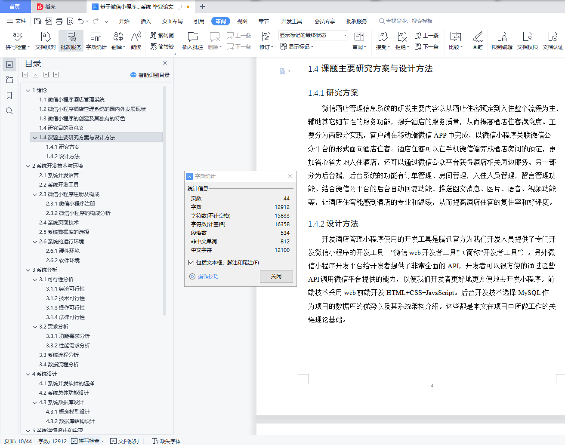Image resolution: width=565 pixels, height=445 pixels.
Task: Open the 文件 menu
Action: [16, 21]
